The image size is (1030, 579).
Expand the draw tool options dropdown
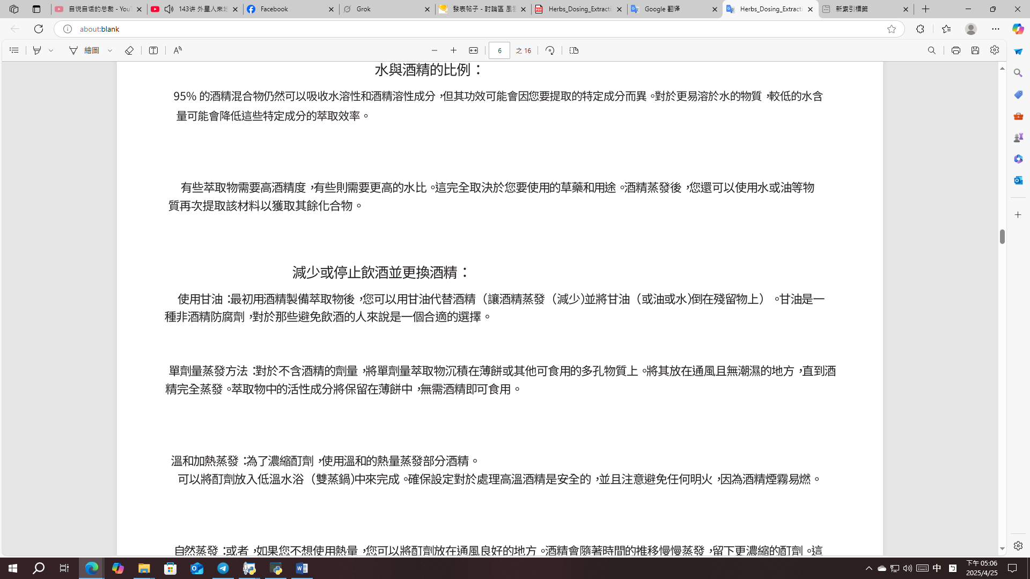point(110,50)
